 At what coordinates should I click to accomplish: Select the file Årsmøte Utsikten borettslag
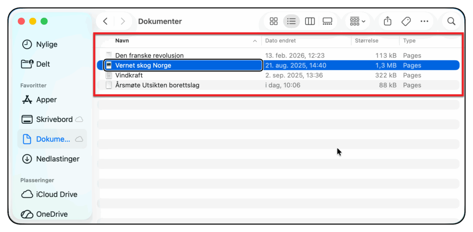pyautogui.click(x=278, y=85)
